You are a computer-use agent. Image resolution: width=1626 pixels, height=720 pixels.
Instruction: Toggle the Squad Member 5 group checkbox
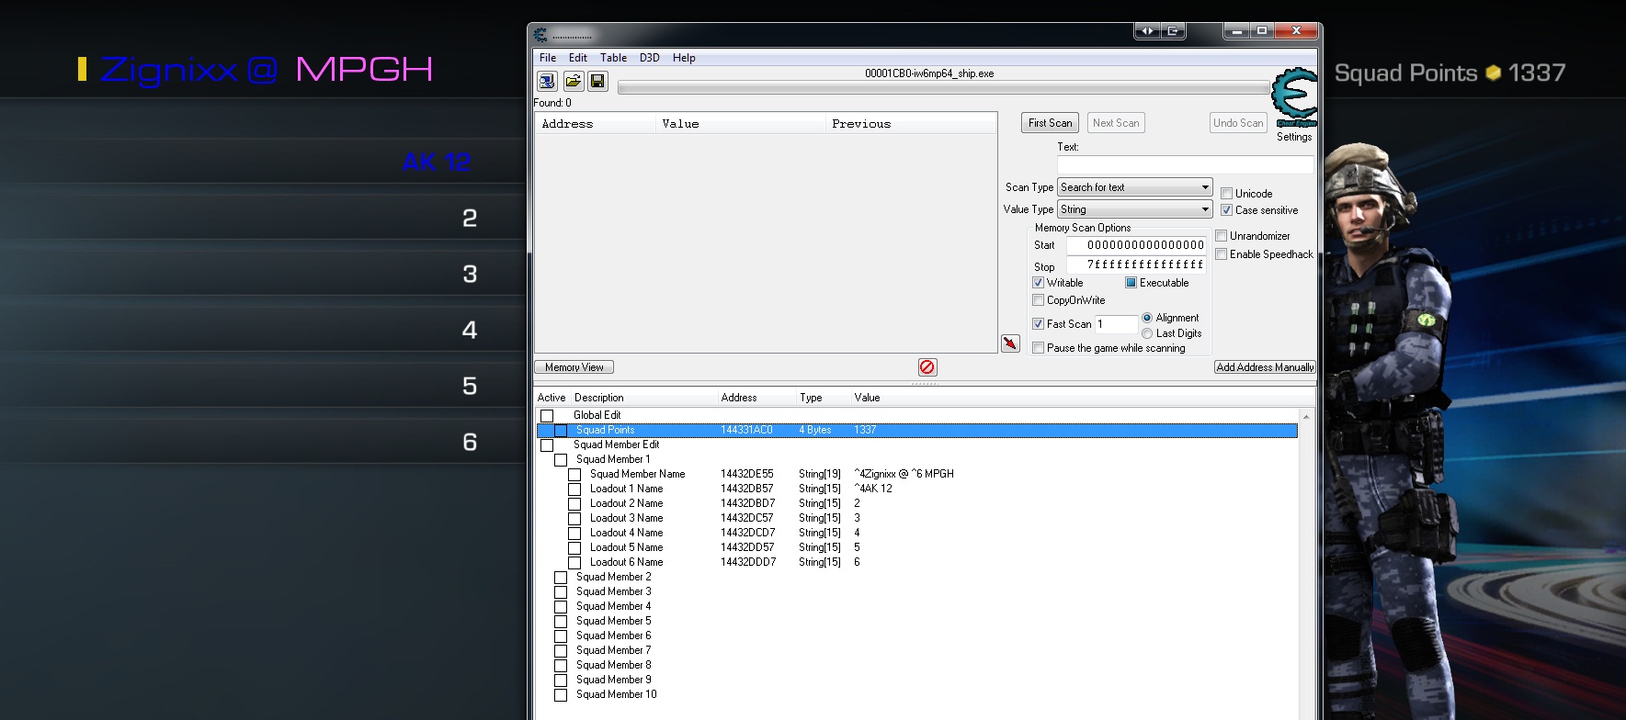[x=561, y=622]
